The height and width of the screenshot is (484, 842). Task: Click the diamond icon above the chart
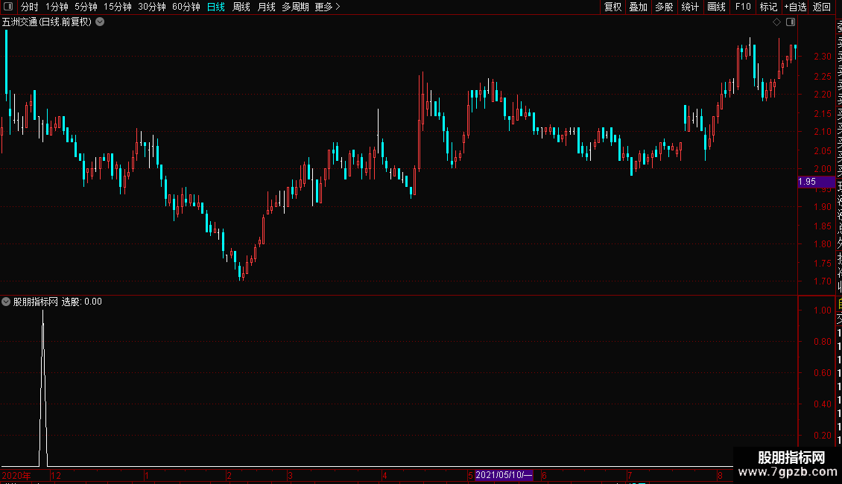[776, 22]
